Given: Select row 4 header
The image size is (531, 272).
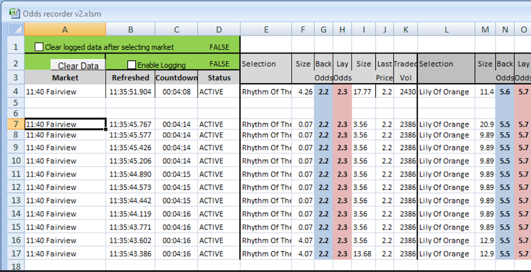Looking at the screenshot, I should click(x=15, y=92).
